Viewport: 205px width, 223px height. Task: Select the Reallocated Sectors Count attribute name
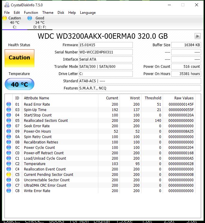(x=46, y=120)
